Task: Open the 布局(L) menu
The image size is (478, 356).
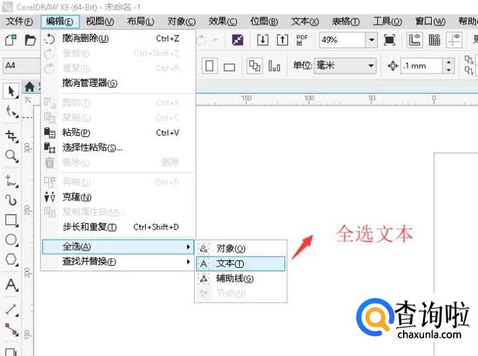Action: 141,22
